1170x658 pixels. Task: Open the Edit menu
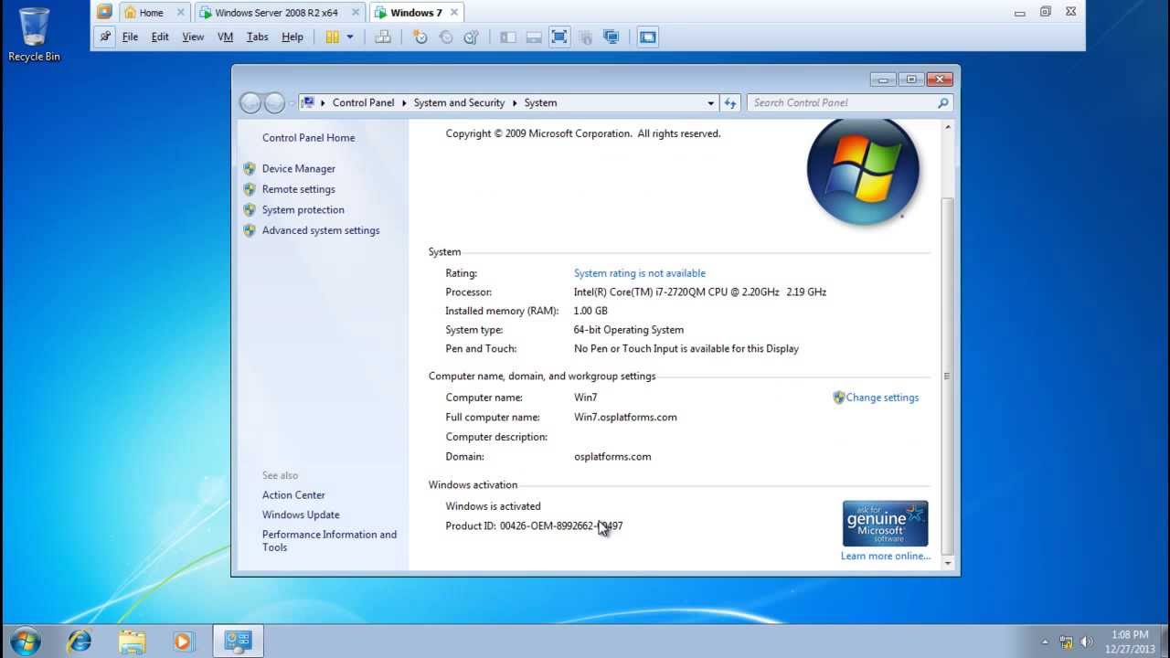coord(160,37)
